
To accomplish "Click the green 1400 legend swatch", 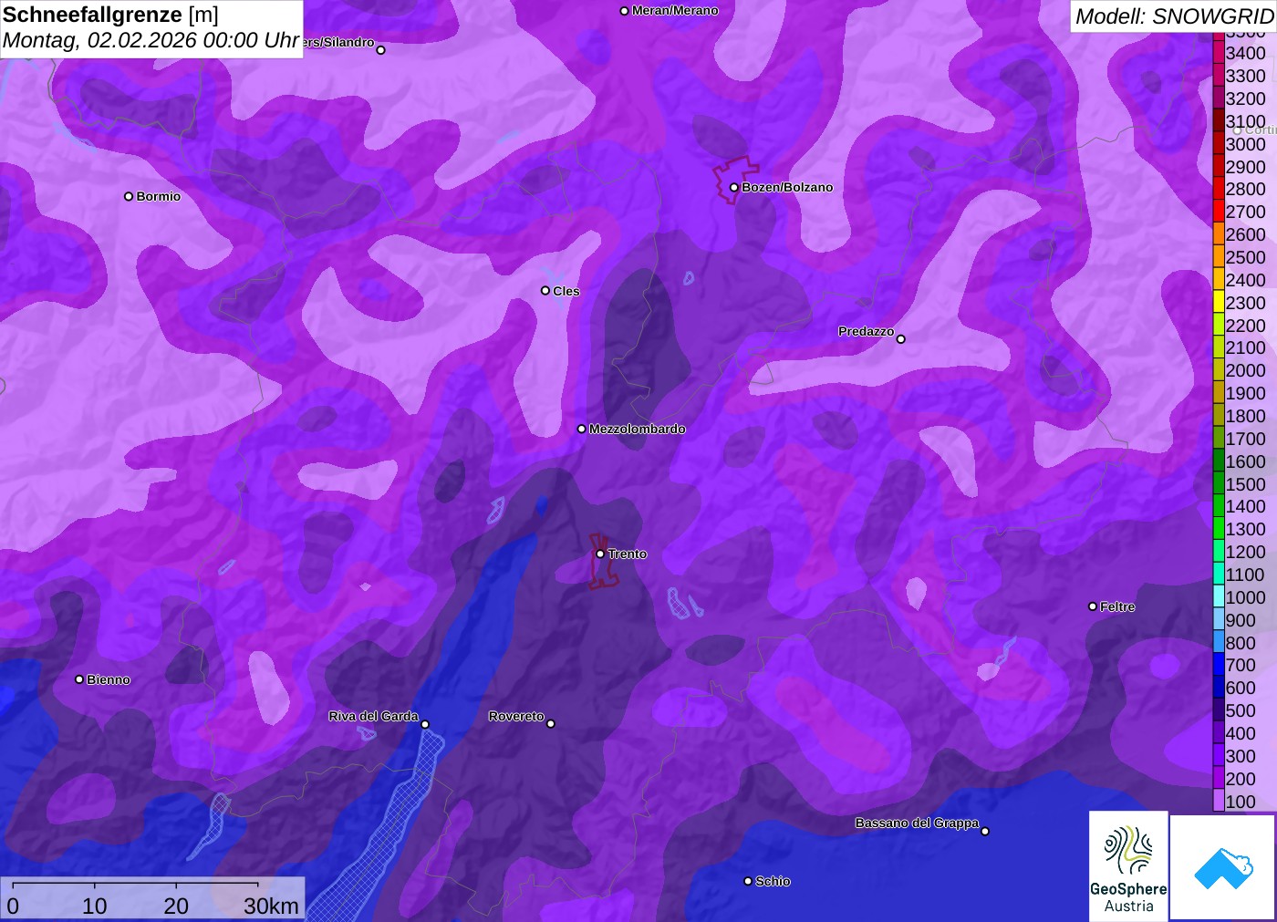I will [x=1219, y=506].
